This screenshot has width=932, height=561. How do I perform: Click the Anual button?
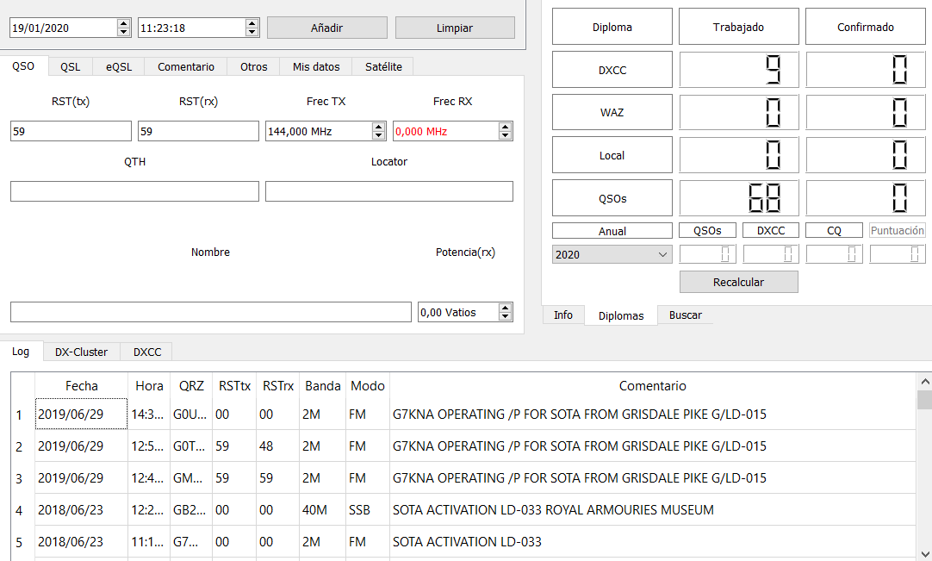tap(612, 231)
